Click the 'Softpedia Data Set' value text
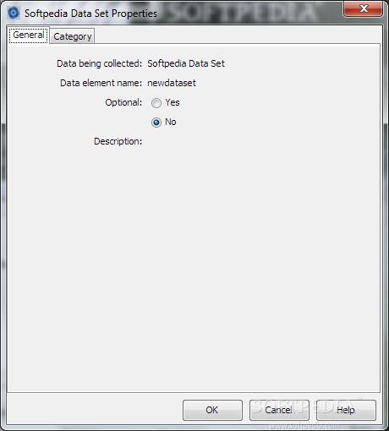This screenshot has width=389, height=431. 186,63
